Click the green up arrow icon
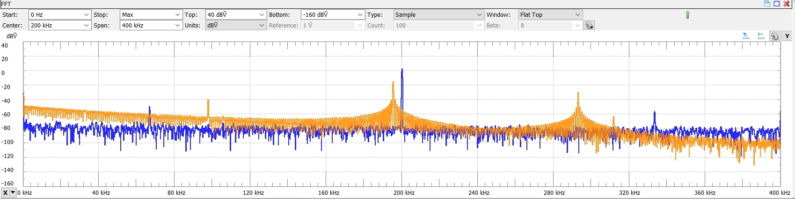 687,15
